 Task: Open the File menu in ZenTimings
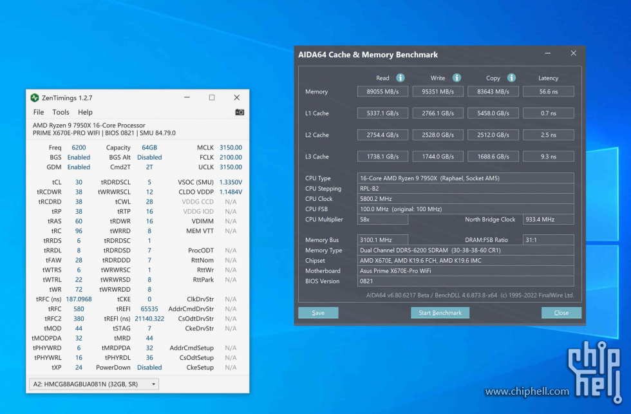click(x=39, y=112)
